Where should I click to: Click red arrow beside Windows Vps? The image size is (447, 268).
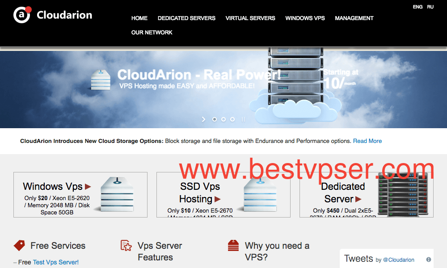coord(88,187)
